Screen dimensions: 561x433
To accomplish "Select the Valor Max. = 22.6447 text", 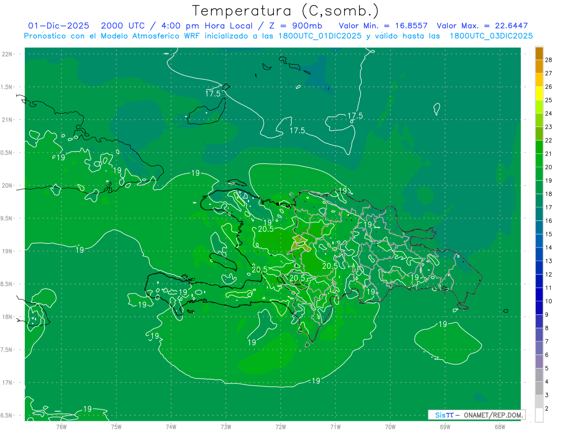I will [482, 26].
